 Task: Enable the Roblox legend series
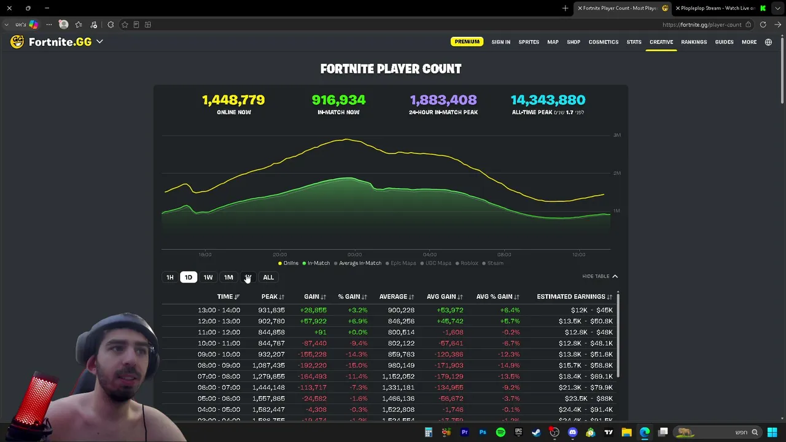tap(467, 263)
